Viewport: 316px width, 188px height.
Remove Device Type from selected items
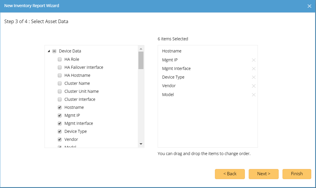[254, 77]
